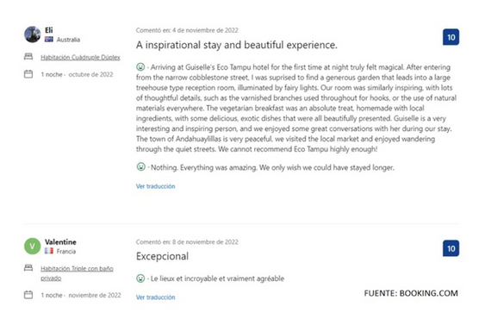Click Ver traducción under Eli's review
Screen dimensions: 479x319
pos(155,186)
